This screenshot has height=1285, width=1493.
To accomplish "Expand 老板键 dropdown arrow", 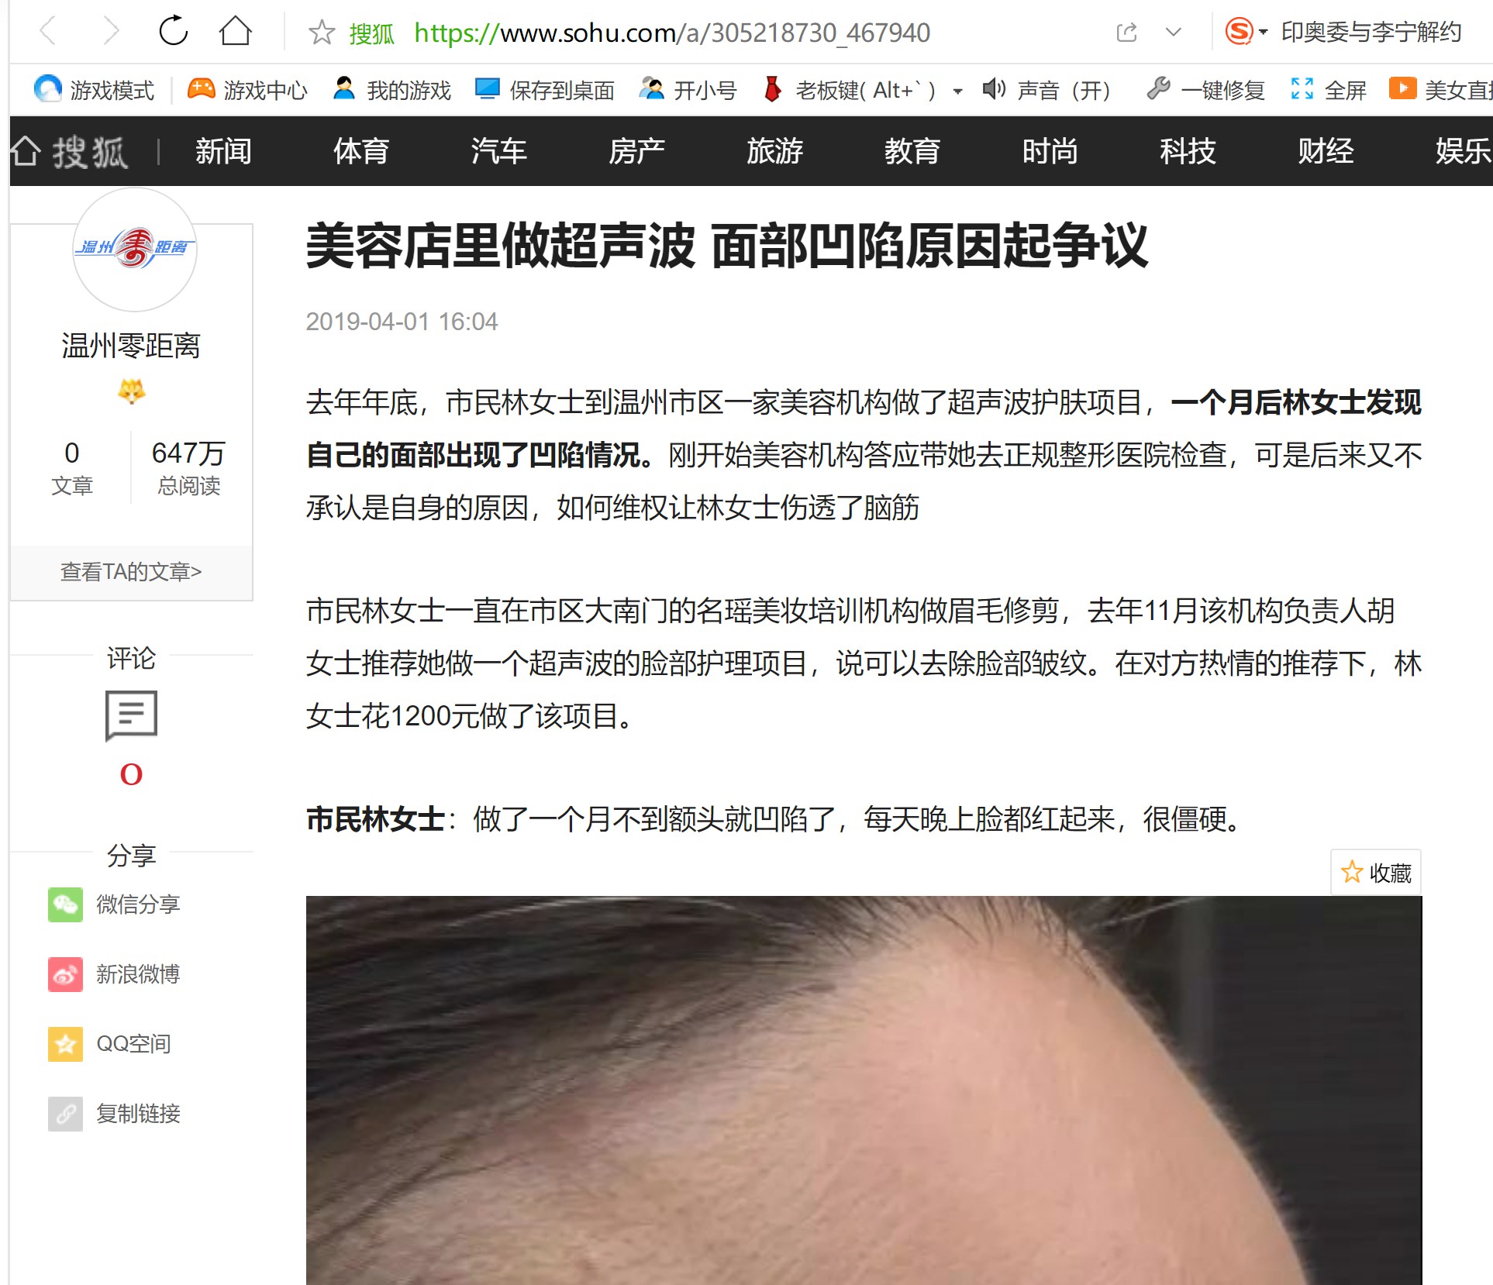I will (957, 91).
